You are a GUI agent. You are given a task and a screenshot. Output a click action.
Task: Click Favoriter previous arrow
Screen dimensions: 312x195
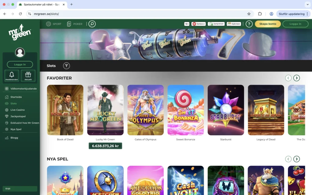click(288, 78)
